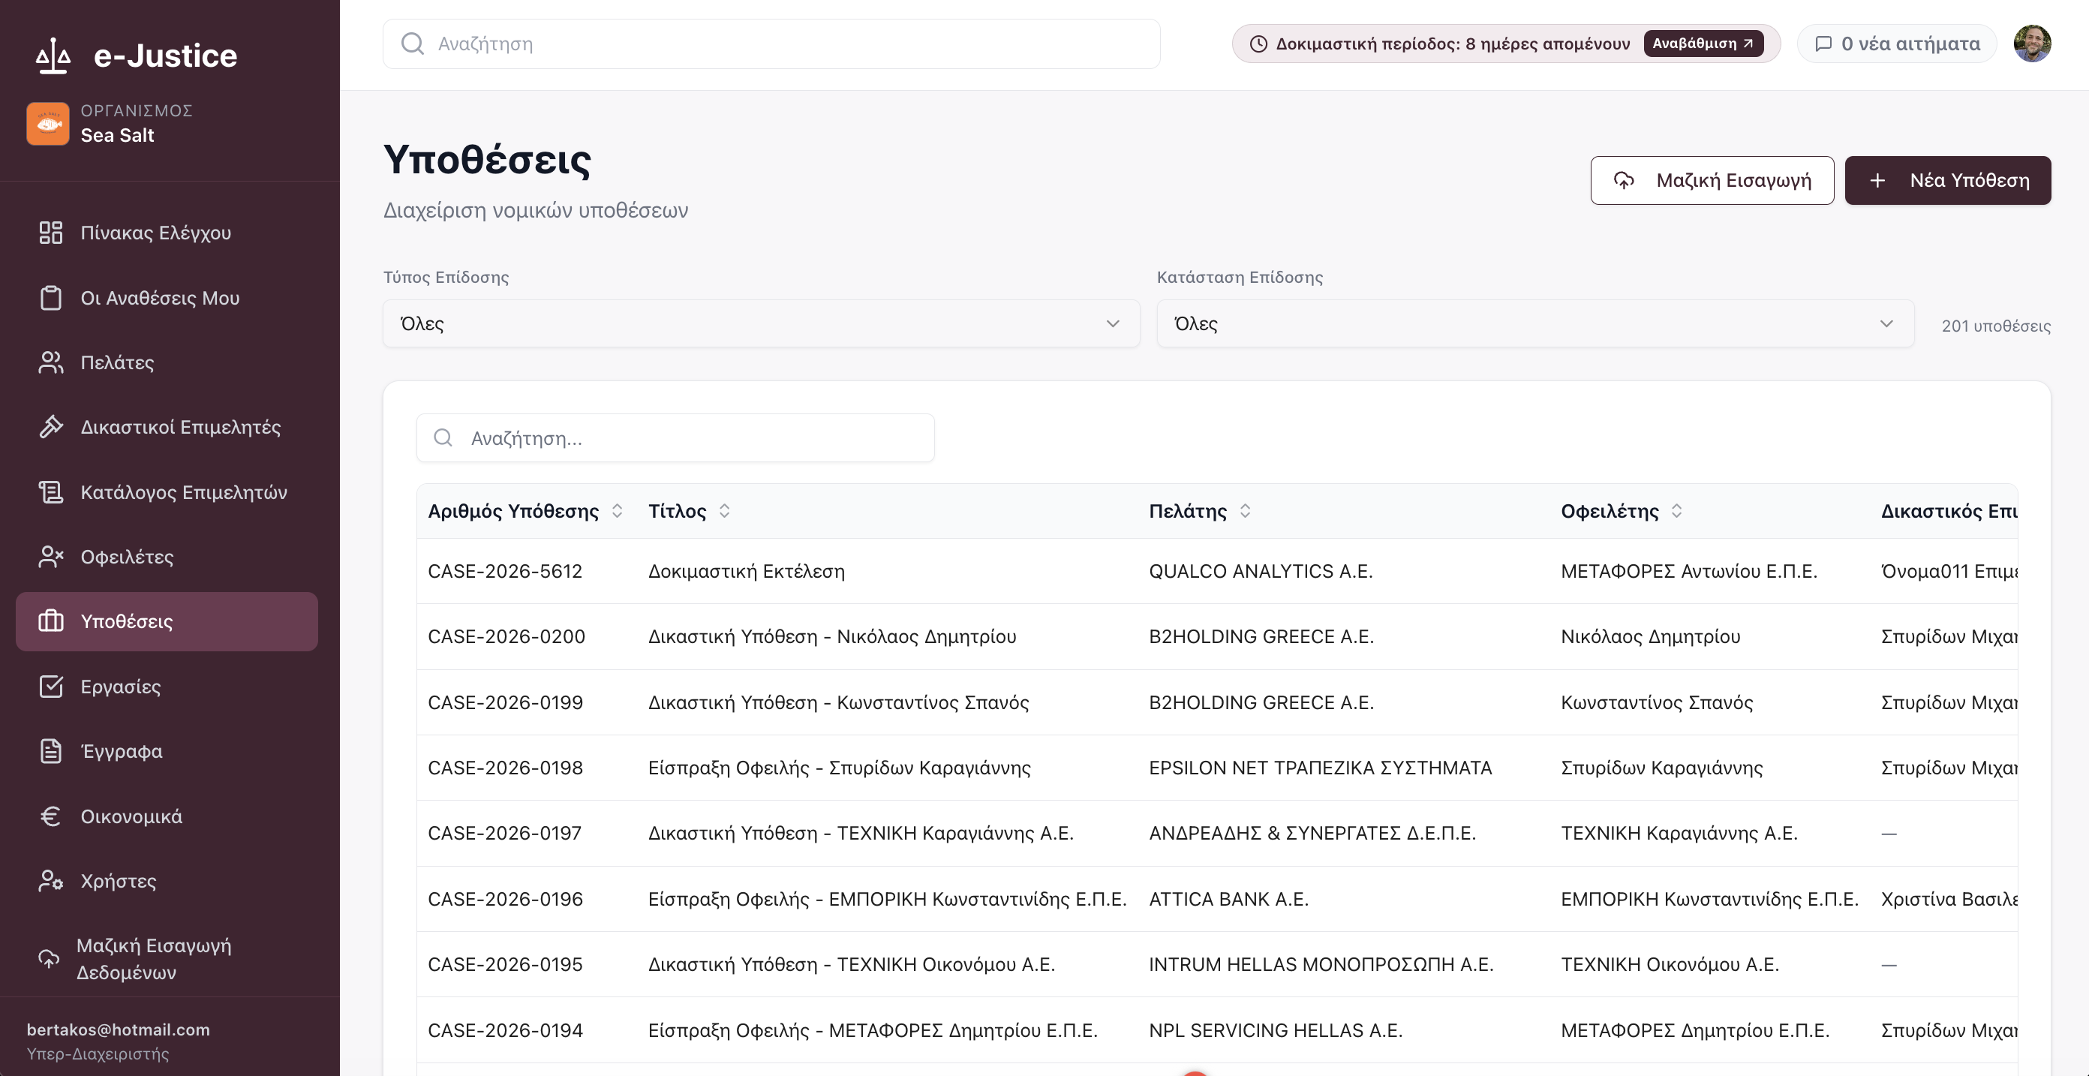Click the Μαζική Εισαγωγή button
The width and height of the screenshot is (2089, 1076).
coord(1712,181)
